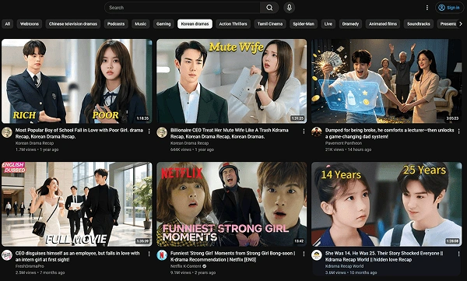Open options menu for CEO disguises himself video

tap(149, 255)
